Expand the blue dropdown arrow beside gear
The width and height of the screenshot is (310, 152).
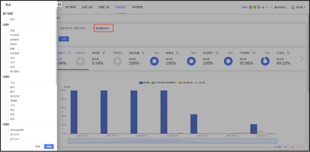coord(267,7)
